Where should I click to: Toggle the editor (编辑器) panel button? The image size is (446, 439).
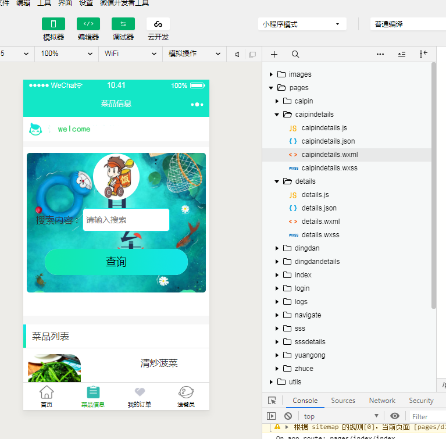[88, 24]
